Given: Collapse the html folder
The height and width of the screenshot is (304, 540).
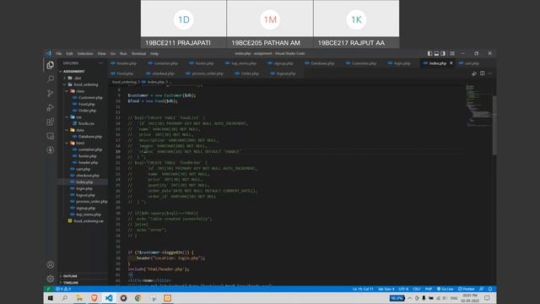Looking at the screenshot, I should [79, 143].
